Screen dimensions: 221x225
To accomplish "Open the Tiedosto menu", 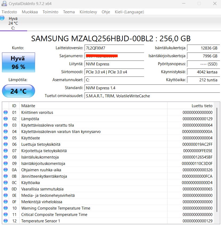I will tap(9, 12).
